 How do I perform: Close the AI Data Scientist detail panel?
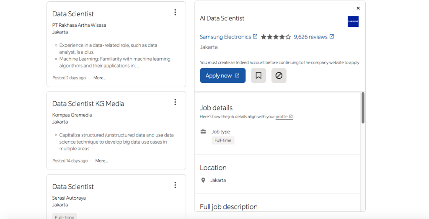tap(358, 8)
